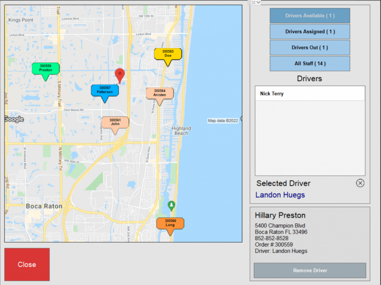Click the Hillary Preston customer name
The image size is (381, 285).
(x=280, y=215)
